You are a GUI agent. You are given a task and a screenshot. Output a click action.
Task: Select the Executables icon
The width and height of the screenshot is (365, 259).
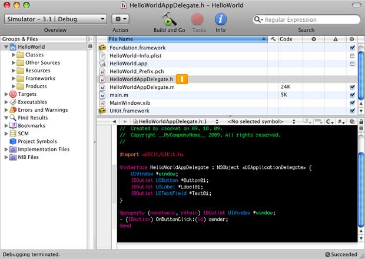coord(13,102)
